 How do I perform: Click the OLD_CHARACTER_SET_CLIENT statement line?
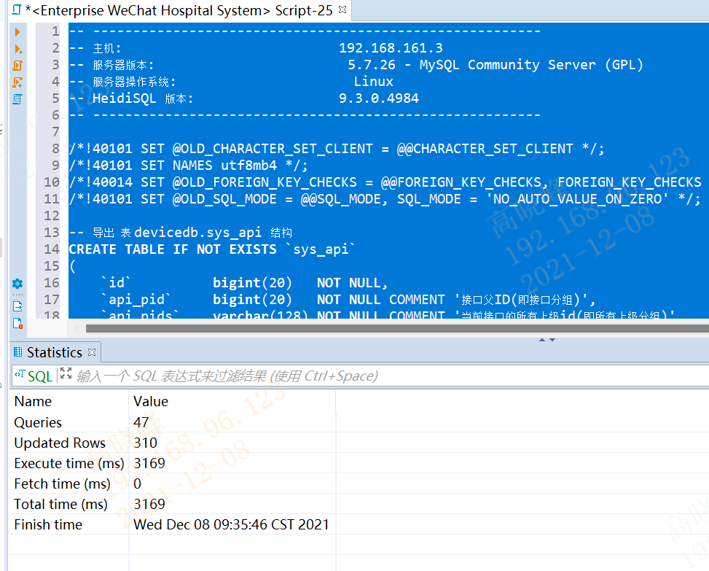coord(337,149)
